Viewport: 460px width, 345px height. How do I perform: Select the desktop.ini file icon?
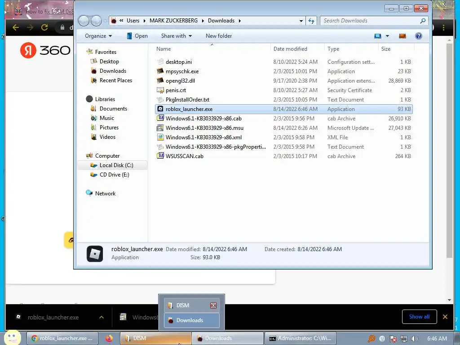pyautogui.click(x=160, y=62)
